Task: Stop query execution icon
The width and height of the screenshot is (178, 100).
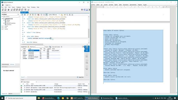Action: pos(35,15)
